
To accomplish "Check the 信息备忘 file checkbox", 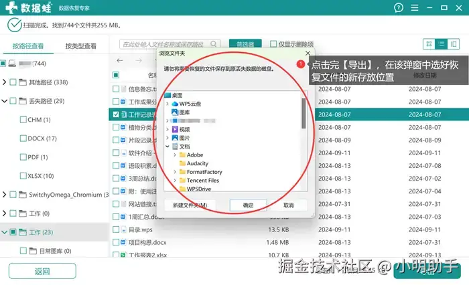I will click(116, 89).
